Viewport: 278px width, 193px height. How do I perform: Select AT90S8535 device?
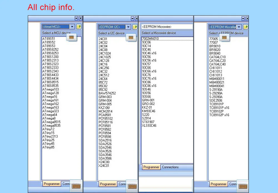tap(50, 85)
